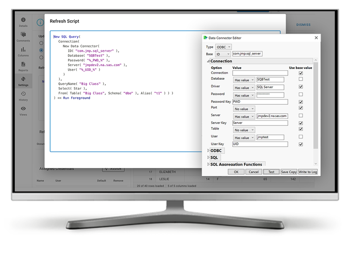Click the OK button
Image resolution: width=347 pixels, height=254 pixels.
pyautogui.click(x=236, y=172)
